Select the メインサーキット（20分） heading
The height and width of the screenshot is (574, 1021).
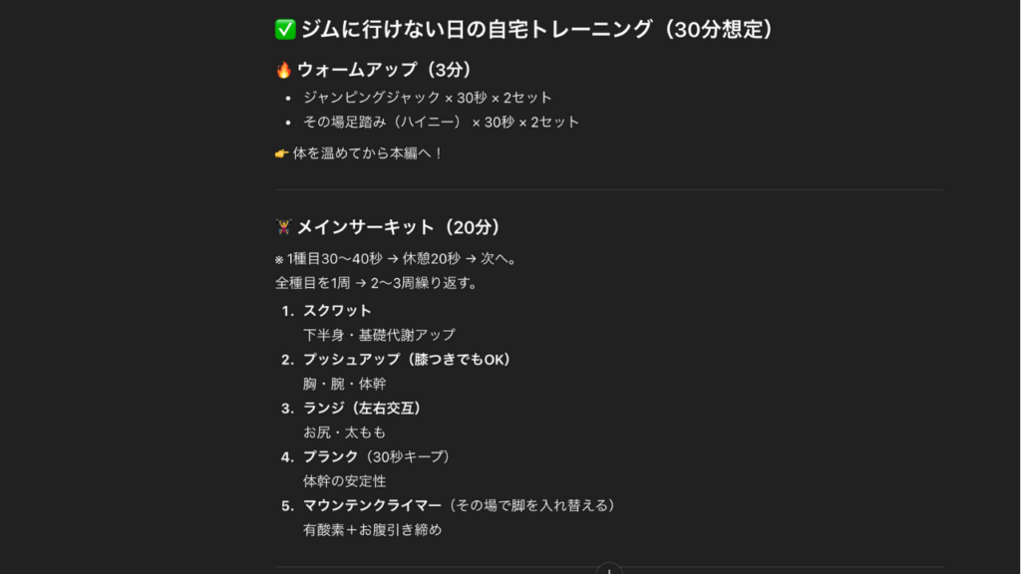click(399, 227)
